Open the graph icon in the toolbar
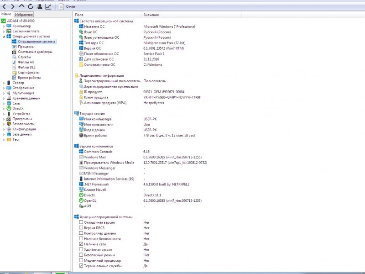The width and height of the screenshot is (365, 274). pos(48,6)
